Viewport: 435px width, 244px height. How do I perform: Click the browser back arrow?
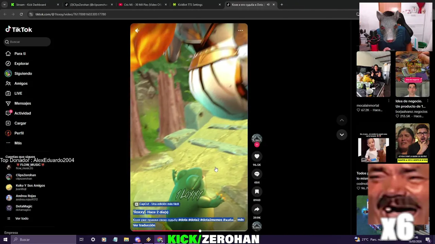pos(5,14)
